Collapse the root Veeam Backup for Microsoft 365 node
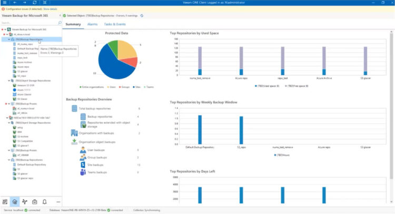This screenshot has height=214, width=395. (x=5, y=29)
